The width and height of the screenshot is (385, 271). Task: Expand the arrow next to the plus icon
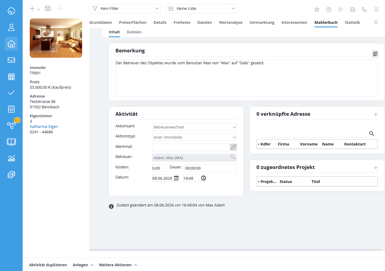[x=39, y=10]
